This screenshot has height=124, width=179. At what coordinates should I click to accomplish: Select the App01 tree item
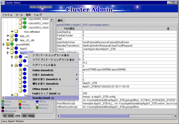[23, 49]
